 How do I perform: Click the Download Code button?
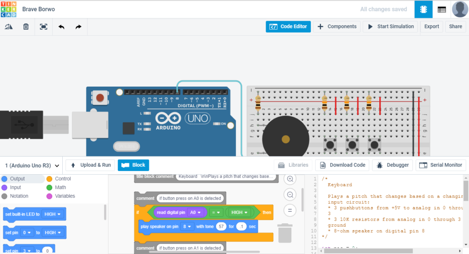pos(343,165)
